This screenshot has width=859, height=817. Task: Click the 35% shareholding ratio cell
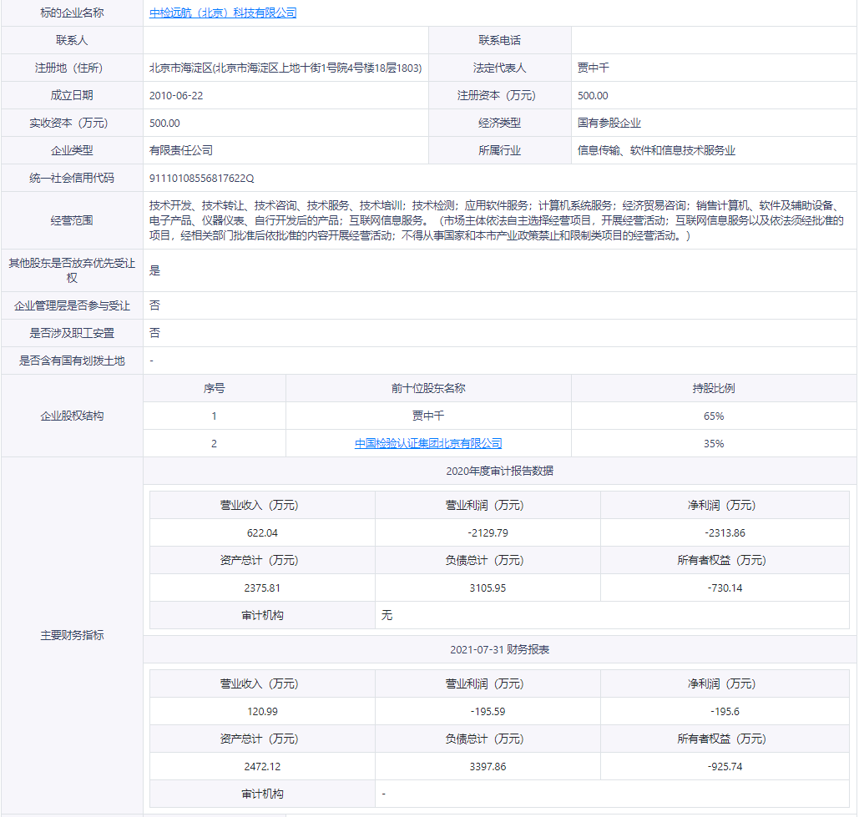[x=714, y=443]
